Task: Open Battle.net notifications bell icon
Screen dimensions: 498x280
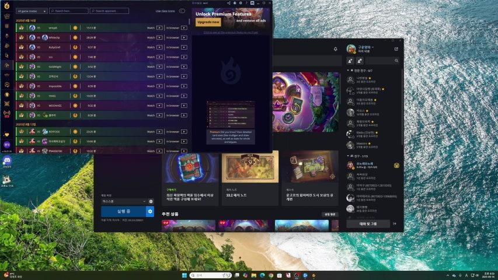Action: [335, 49]
